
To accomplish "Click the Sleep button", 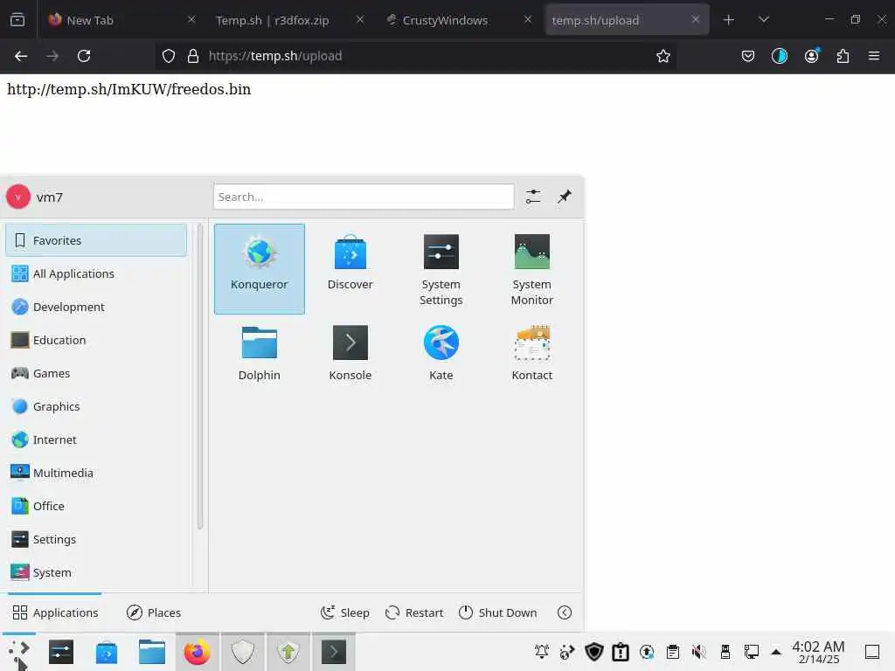I will click(x=344, y=612).
